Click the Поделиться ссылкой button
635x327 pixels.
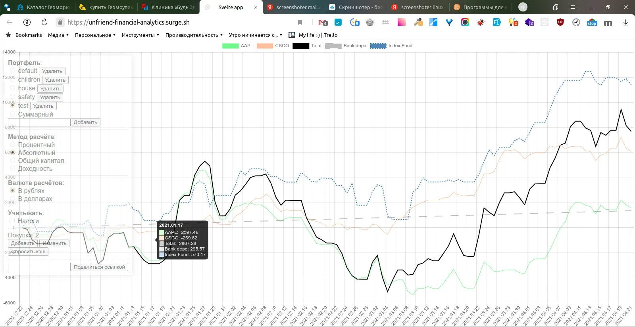point(99,267)
